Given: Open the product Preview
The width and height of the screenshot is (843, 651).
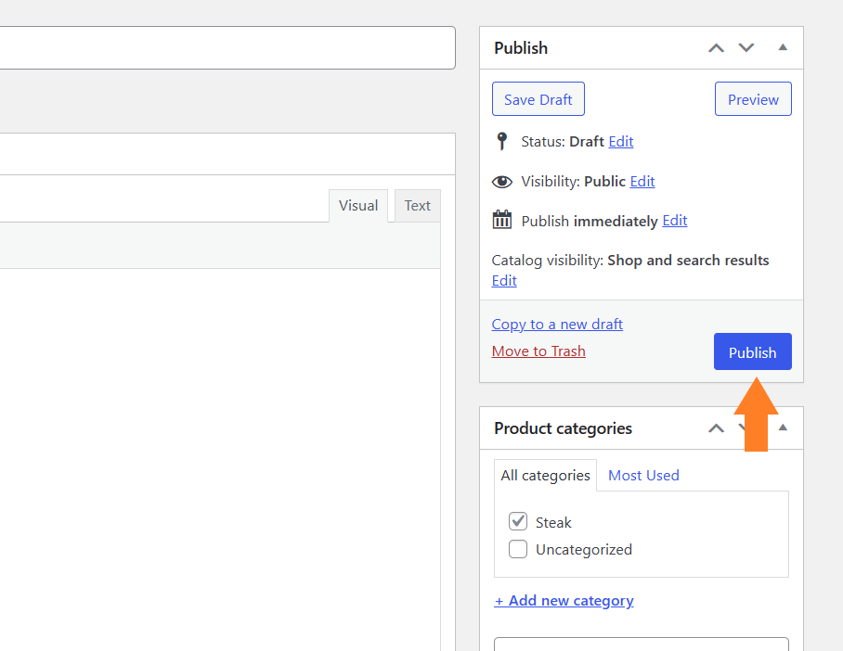Looking at the screenshot, I should 753,99.
